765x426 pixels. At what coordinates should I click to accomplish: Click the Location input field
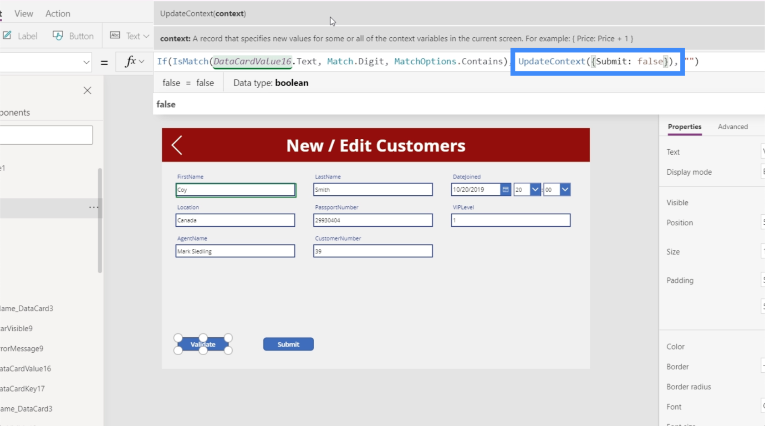tap(235, 220)
